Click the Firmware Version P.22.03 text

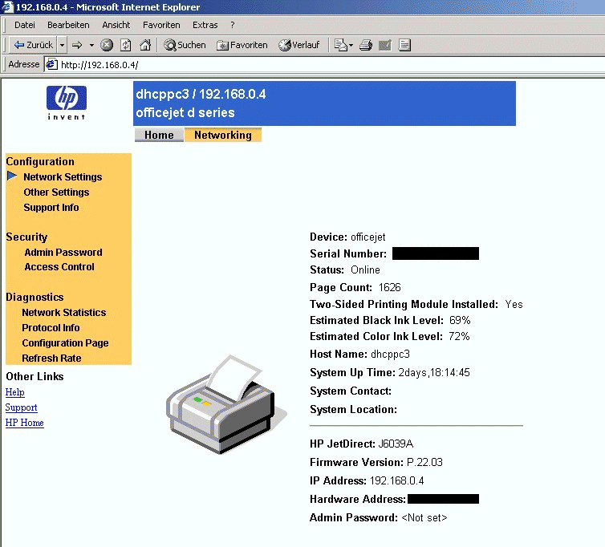point(376,463)
